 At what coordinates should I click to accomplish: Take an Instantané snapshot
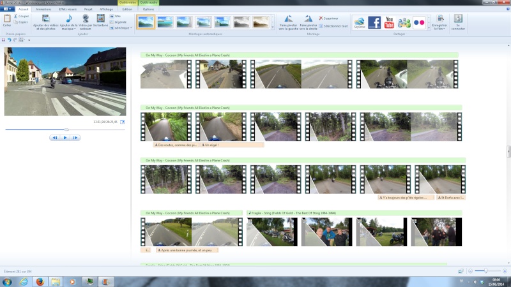coord(101,20)
